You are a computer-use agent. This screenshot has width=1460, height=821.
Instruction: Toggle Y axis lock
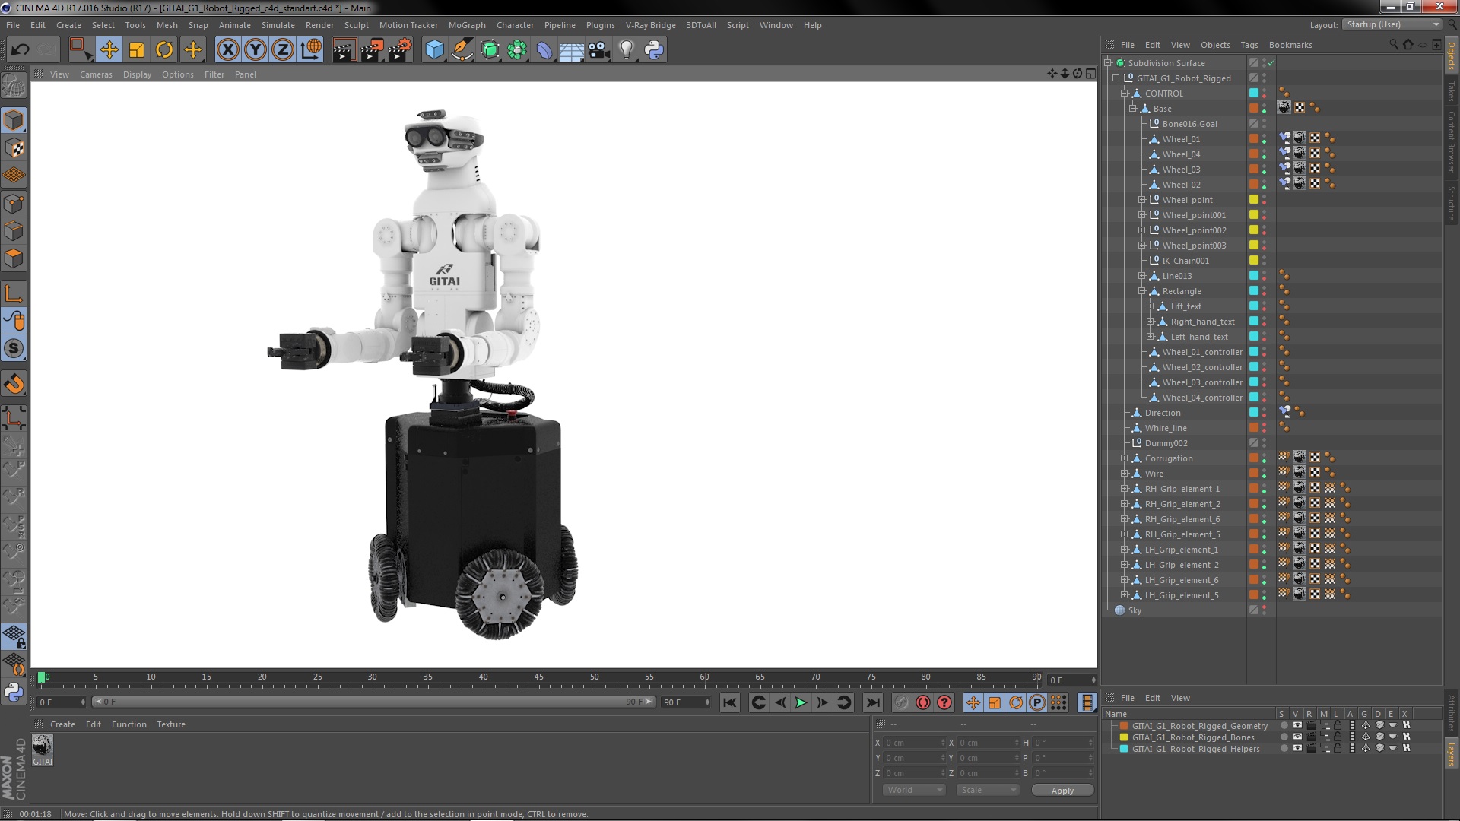[255, 50]
